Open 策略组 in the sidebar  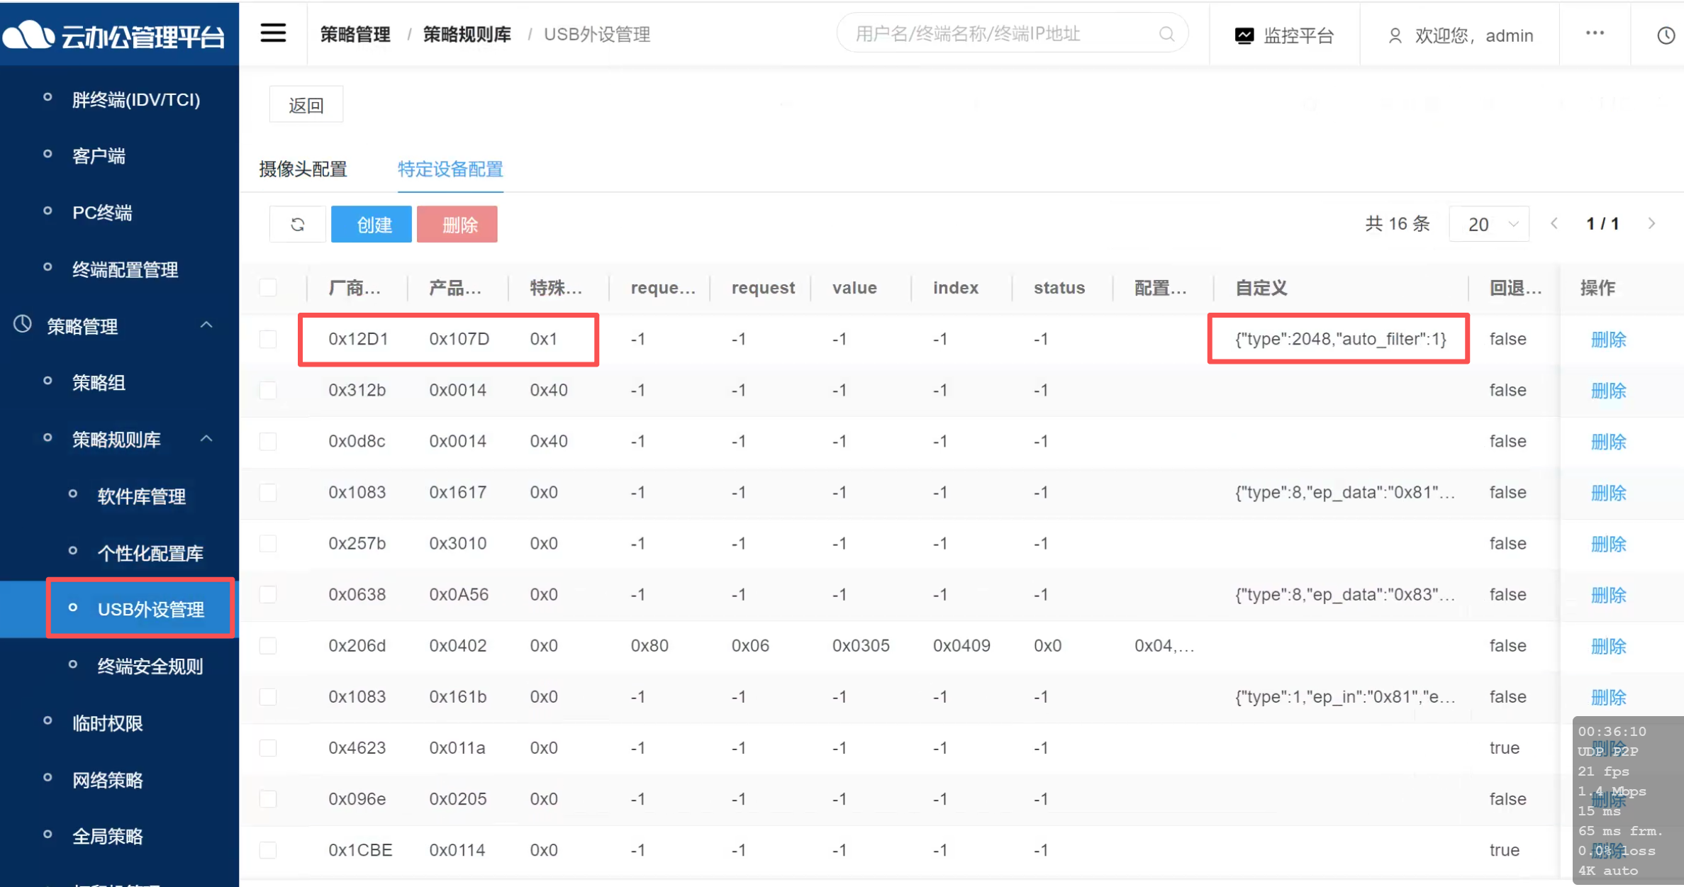tap(99, 383)
